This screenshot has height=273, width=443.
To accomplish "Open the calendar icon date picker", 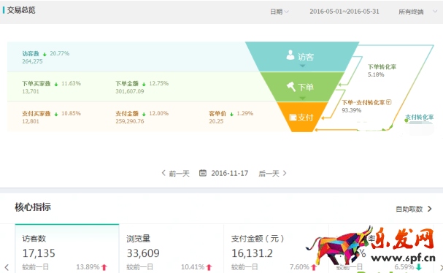I will click(x=203, y=173).
